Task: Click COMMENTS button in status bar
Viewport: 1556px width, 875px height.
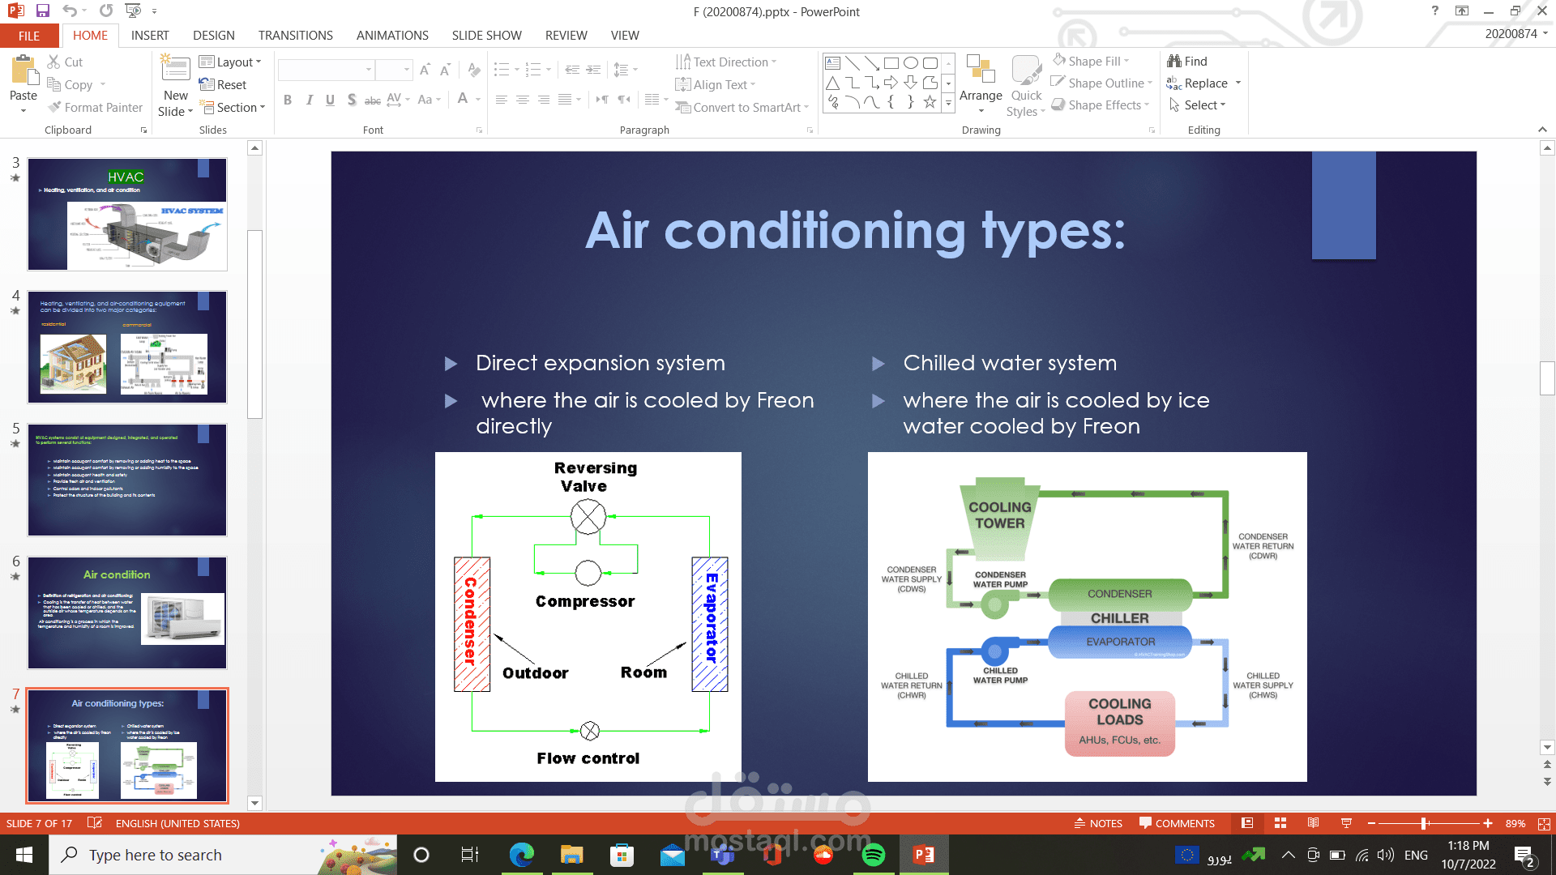Action: 1177,823
